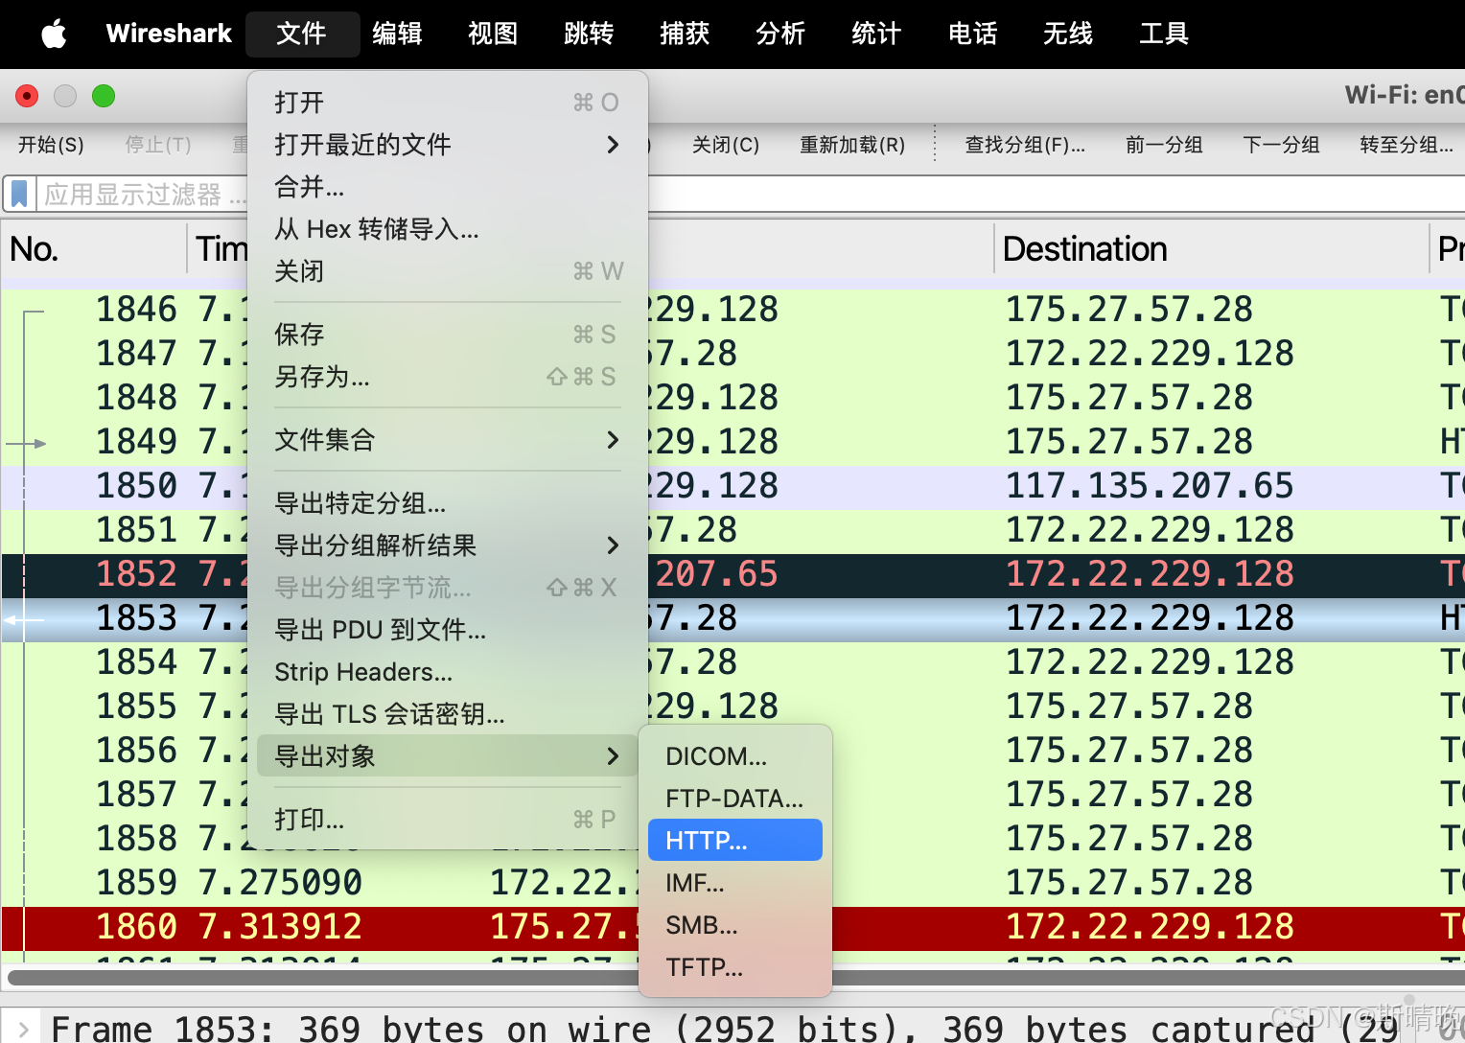The height and width of the screenshot is (1043, 1465).
Task: Open the 文件集合 submenu
Action: (448, 440)
